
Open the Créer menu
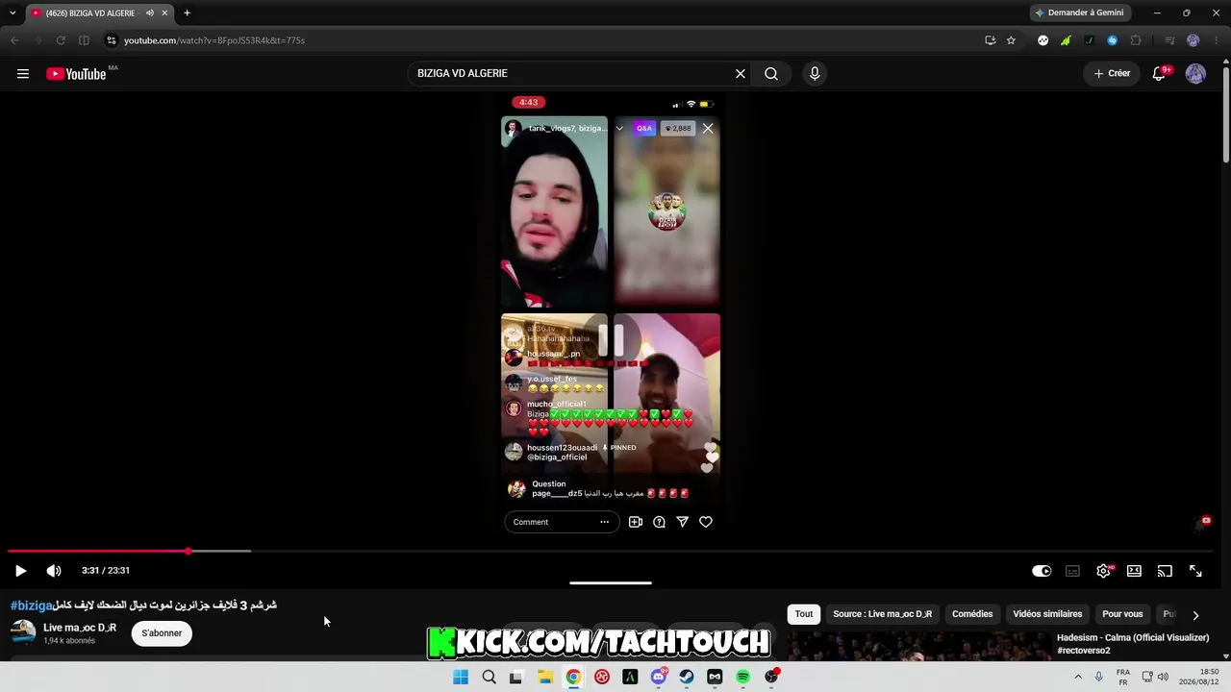pos(1112,74)
